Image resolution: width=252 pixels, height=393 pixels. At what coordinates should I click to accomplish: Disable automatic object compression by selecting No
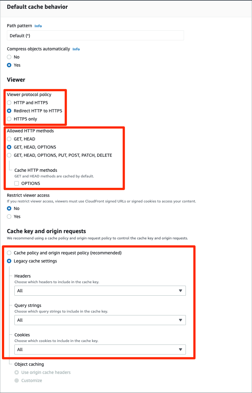(9, 57)
